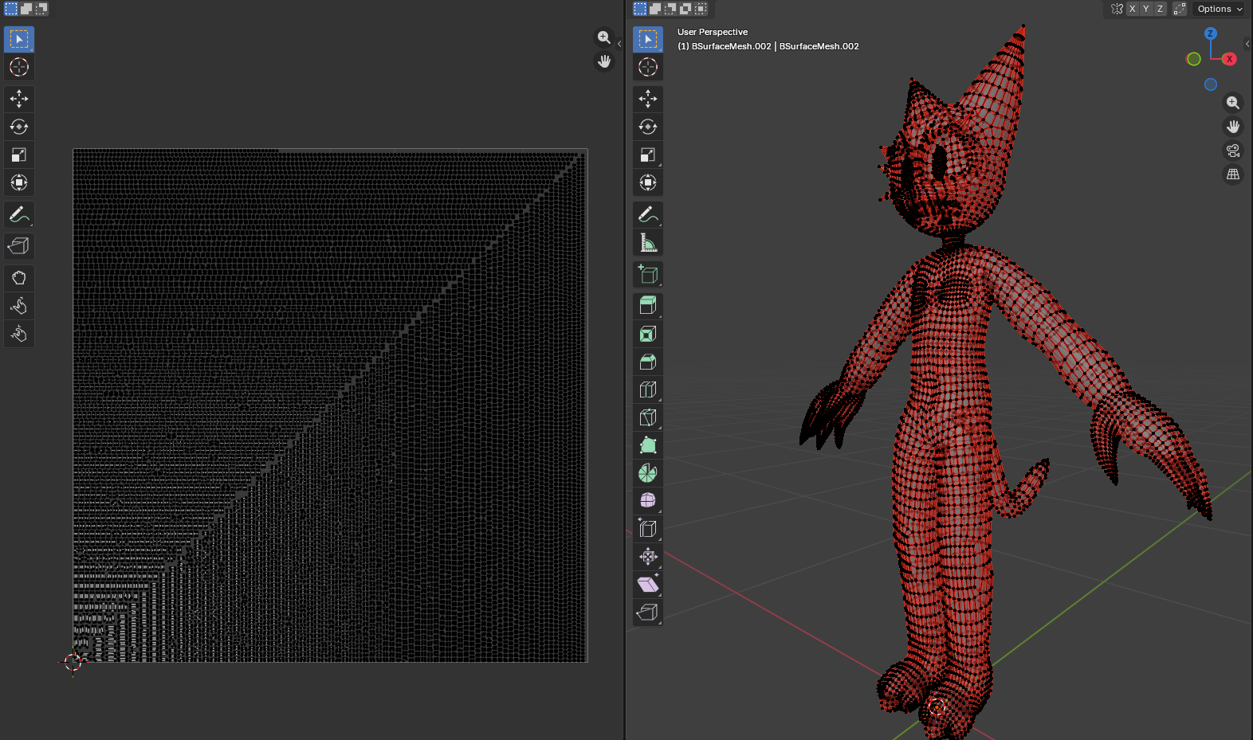Click the Z axis on navigation gizmo
The image size is (1253, 740).
pyautogui.click(x=1211, y=33)
